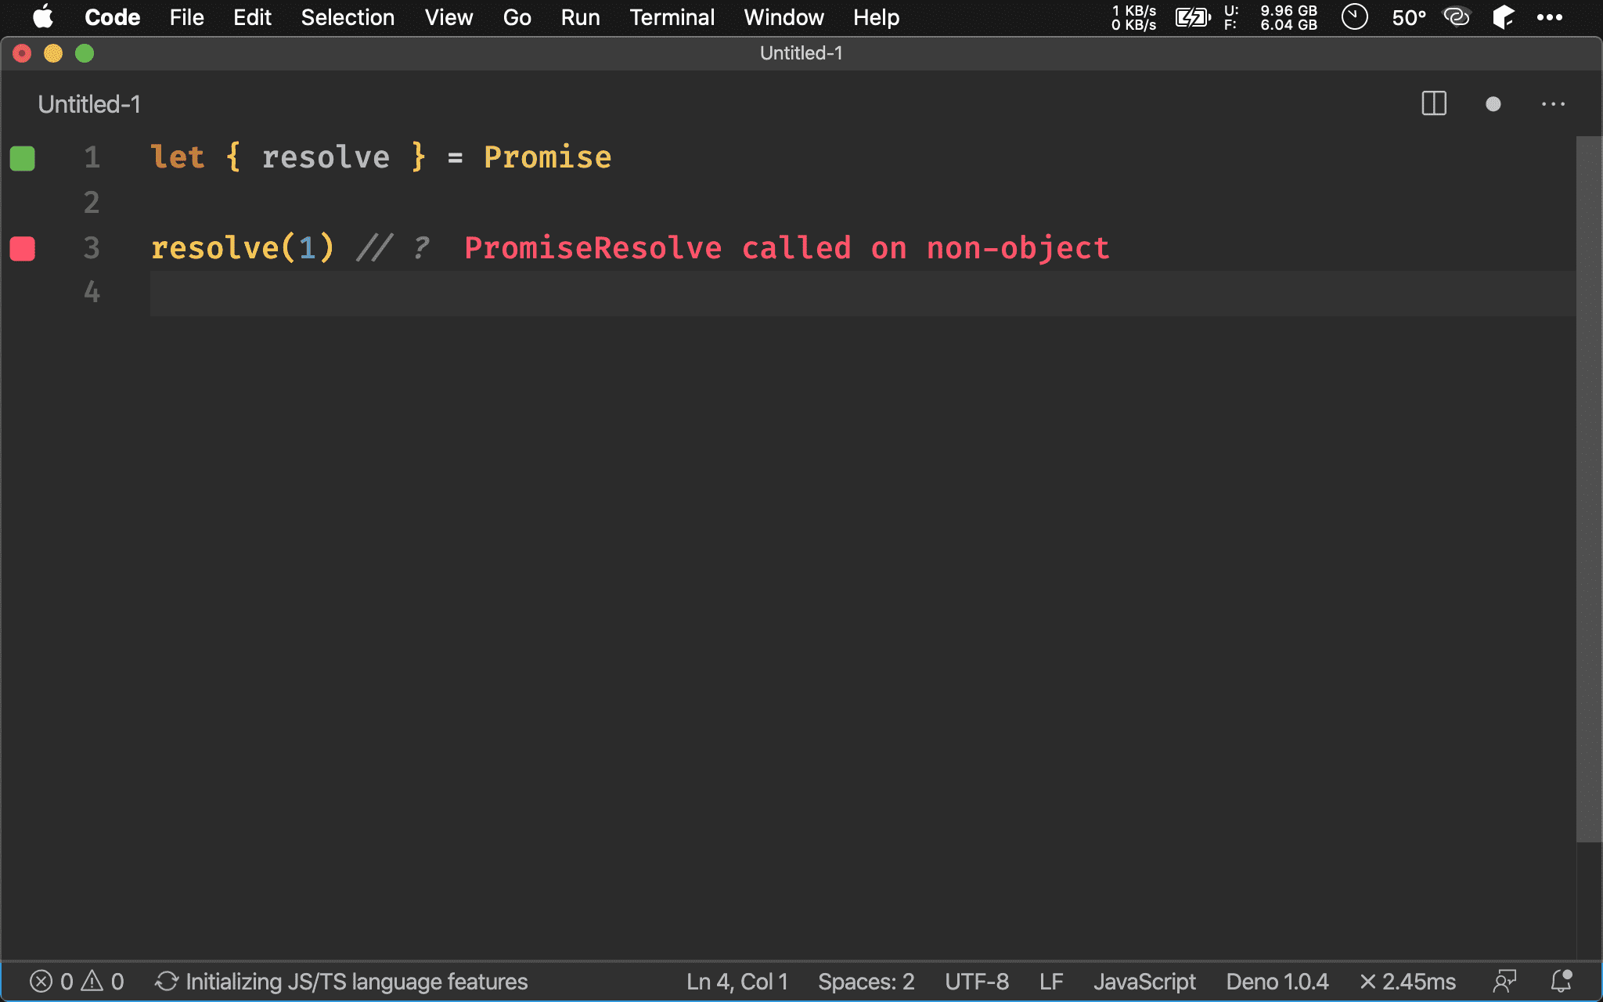The height and width of the screenshot is (1002, 1603).
Task: Click the red error marker on line 3
Action: (23, 249)
